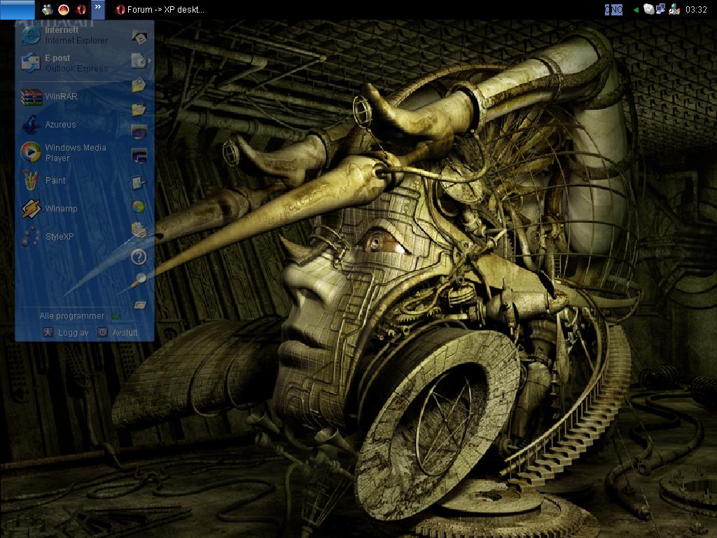Open the My Music folder icon
Viewport: 717px width, 538px height.
pyautogui.click(x=139, y=109)
